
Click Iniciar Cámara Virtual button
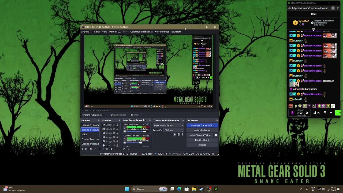(200, 135)
